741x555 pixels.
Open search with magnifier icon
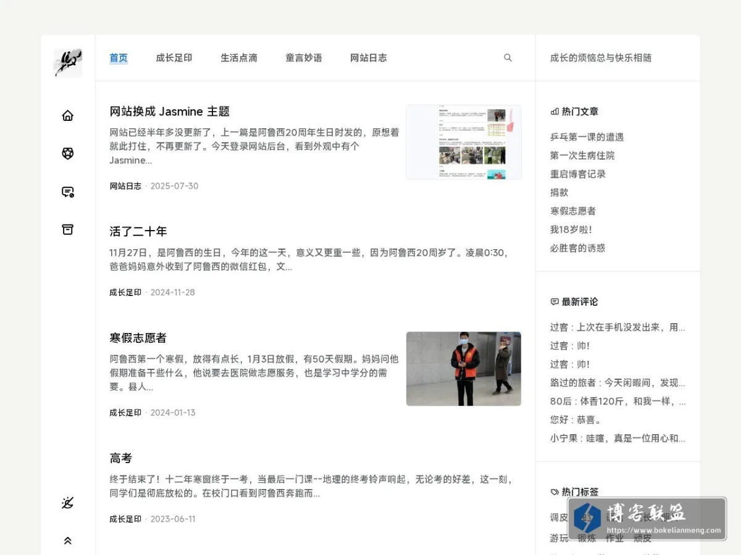(x=508, y=57)
